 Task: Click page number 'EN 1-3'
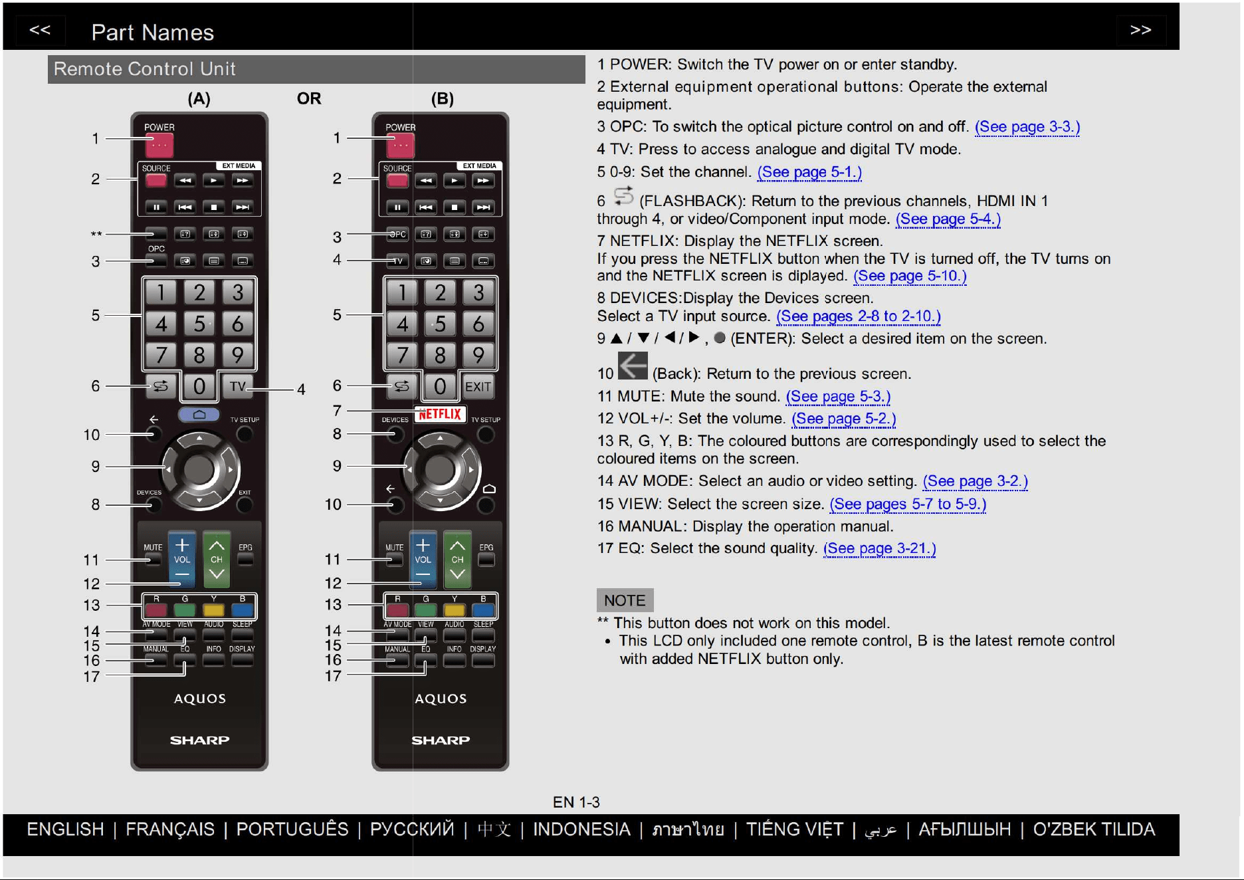[576, 802]
